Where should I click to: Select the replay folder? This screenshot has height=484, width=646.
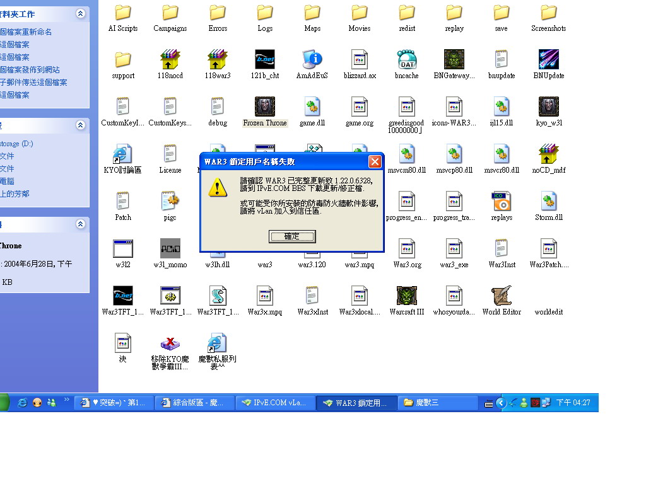(454, 13)
